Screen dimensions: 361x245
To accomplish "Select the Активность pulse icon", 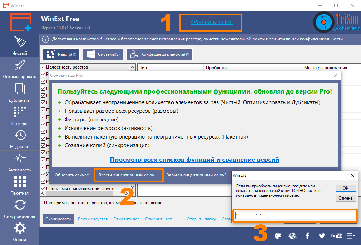I will click(x=20, y=162).
